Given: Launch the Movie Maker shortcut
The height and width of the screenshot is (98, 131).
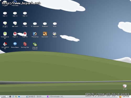Looking at the screenshot, I should coord(15,45).
